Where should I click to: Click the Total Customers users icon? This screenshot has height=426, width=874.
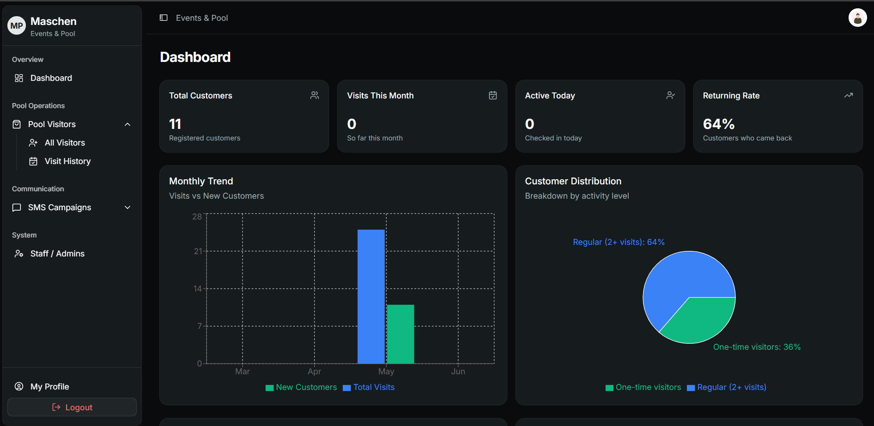coord(315,95)
